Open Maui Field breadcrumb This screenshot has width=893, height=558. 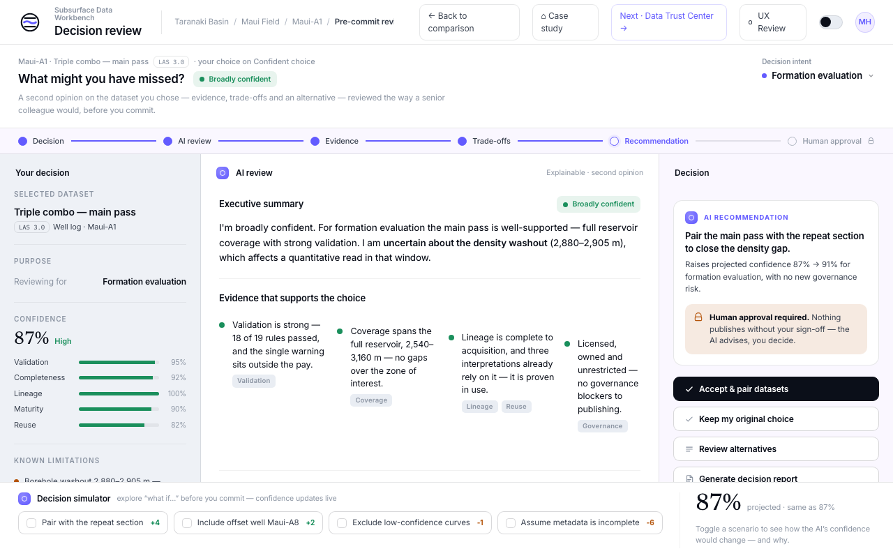tap(260, 22)
